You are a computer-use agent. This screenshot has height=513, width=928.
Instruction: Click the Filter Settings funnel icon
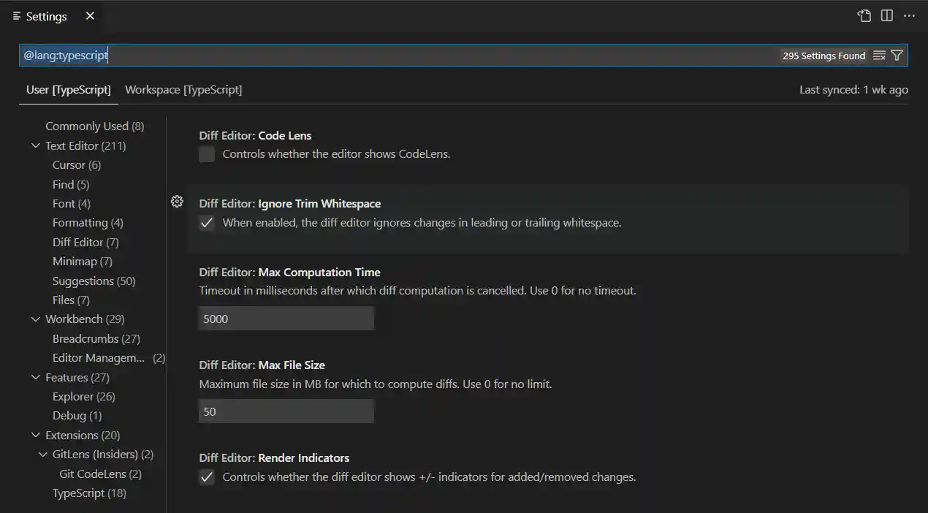point(897,55)
